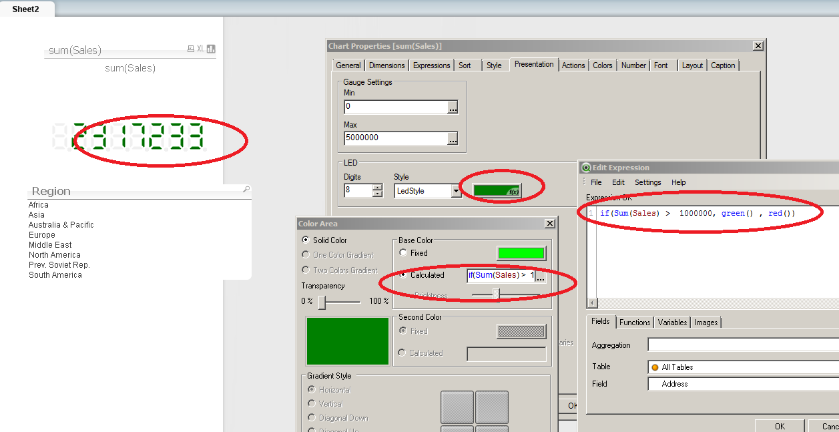
Task: Open expression editor for the Min value
Action: coord(453,107)
